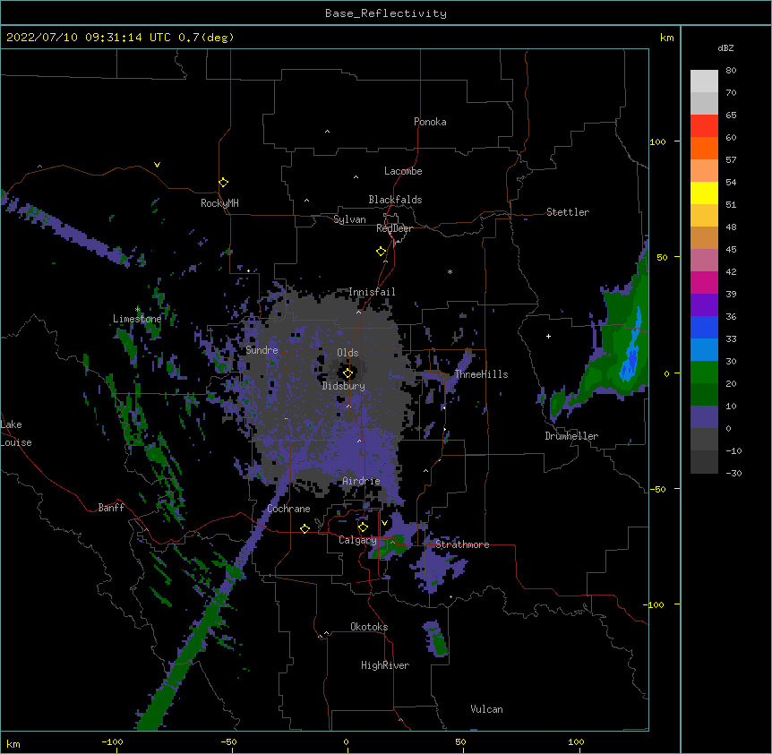Click the Didsbury town label

344,386
